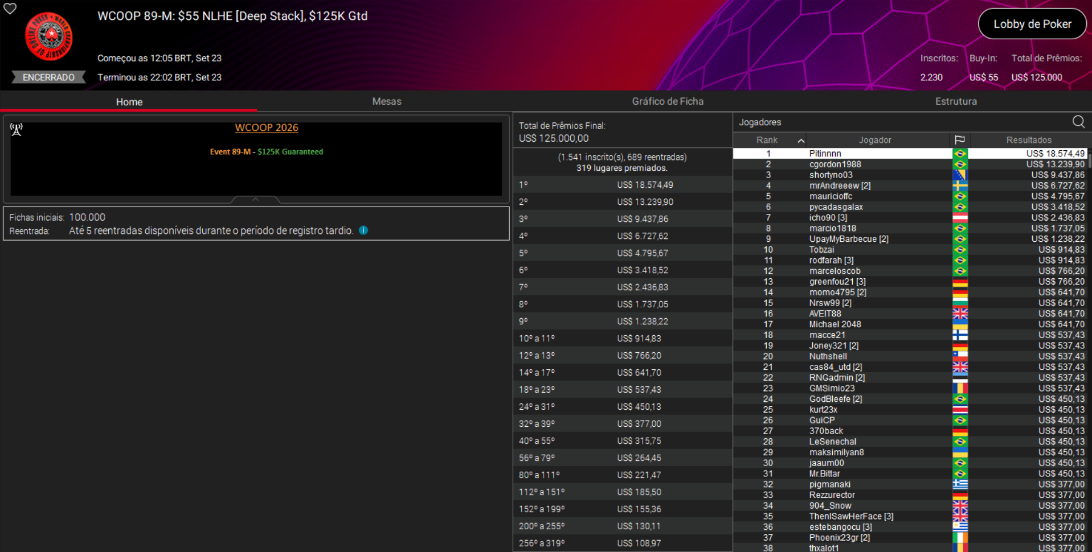This screenshot has height=552, width=1092.
Task: Select player shortyno03 row
Action: (910, 175)
